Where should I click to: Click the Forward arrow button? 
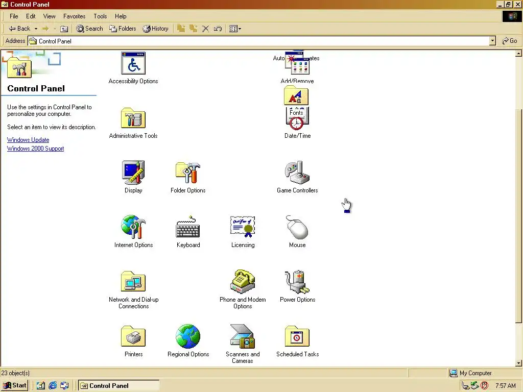click(x=45, y=29)
